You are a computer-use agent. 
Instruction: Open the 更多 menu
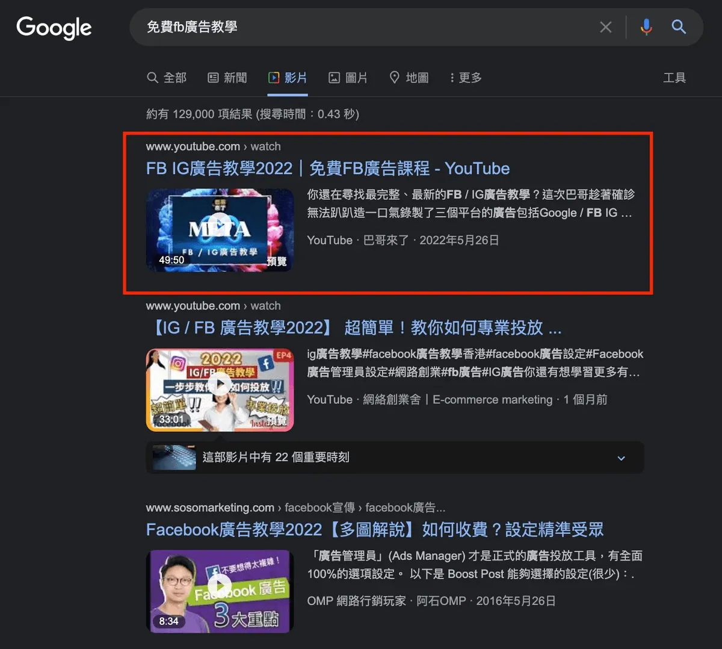(466, 78)
